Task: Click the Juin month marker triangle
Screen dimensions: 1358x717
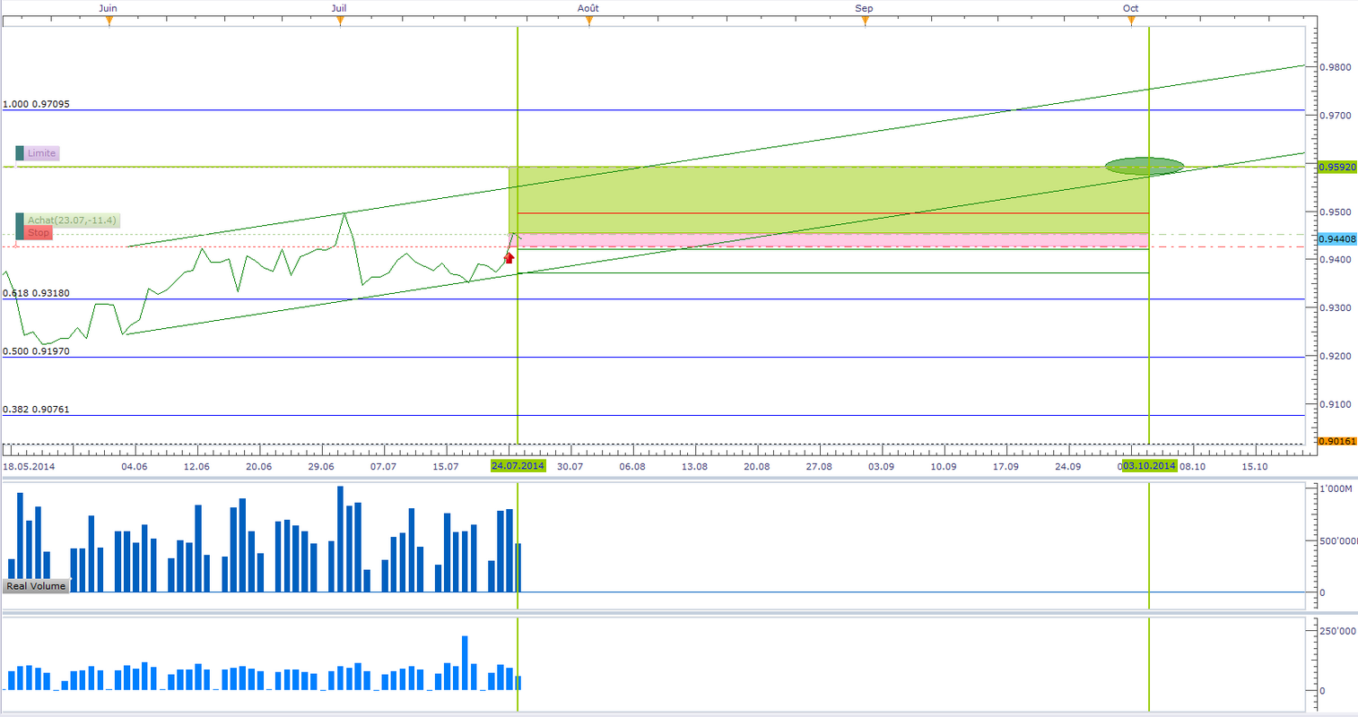Action: (x=109, y=22)
